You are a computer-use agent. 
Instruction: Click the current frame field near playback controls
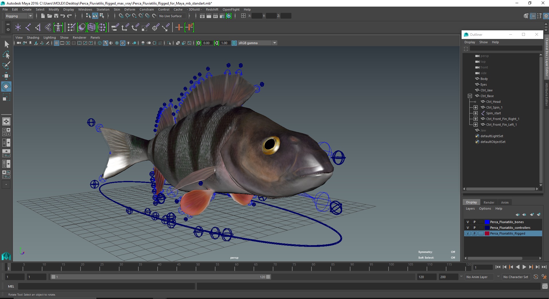483,267
